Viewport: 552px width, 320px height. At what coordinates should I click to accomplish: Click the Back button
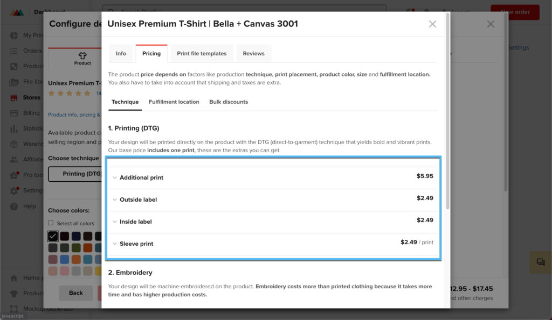[75, 293]
